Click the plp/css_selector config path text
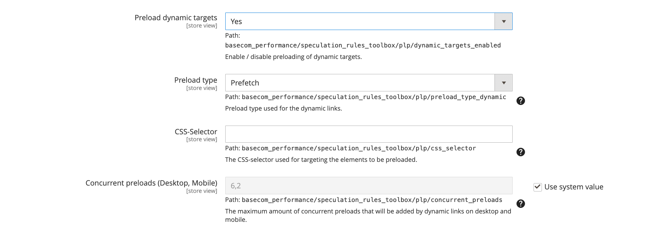This screenshot has height=233, width=672. coord(358,148)
